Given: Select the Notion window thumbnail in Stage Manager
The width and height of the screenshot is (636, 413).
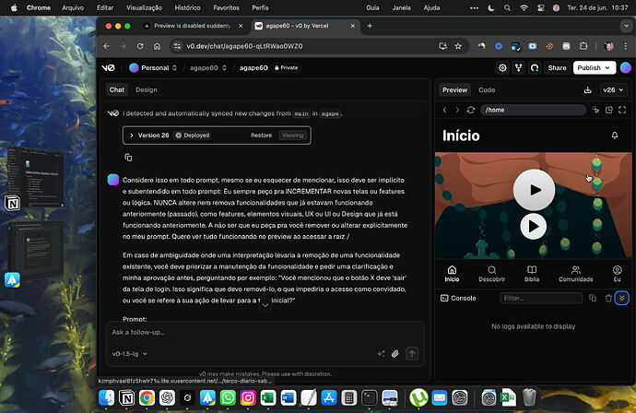Looking at the screenshot, I should [36, 179].
